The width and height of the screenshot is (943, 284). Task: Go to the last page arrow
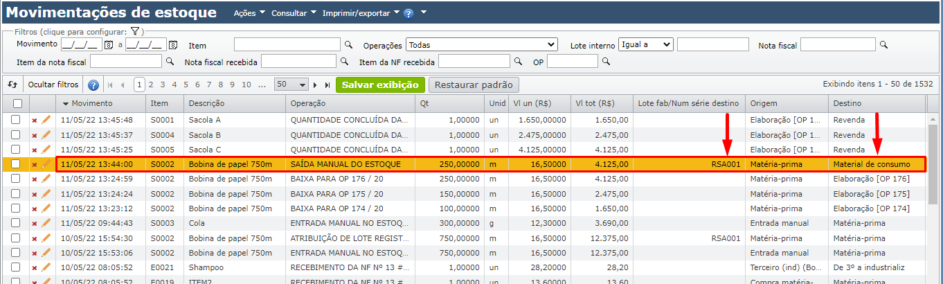[x=327, y=85]
